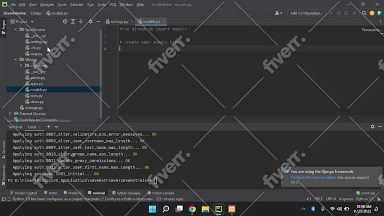Screen dimensions: 384x216
Task: Open the Project view dropdown
Action: coord(32,21)
